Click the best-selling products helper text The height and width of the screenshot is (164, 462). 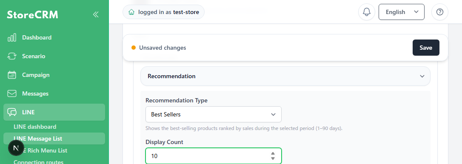[x=244, y=129]
